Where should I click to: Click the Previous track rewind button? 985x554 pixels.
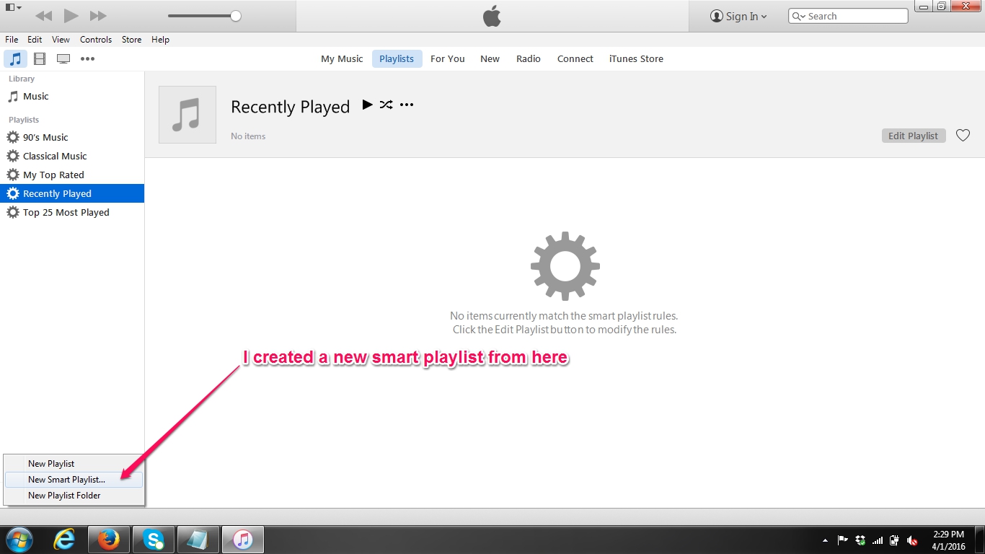point(43,16)
